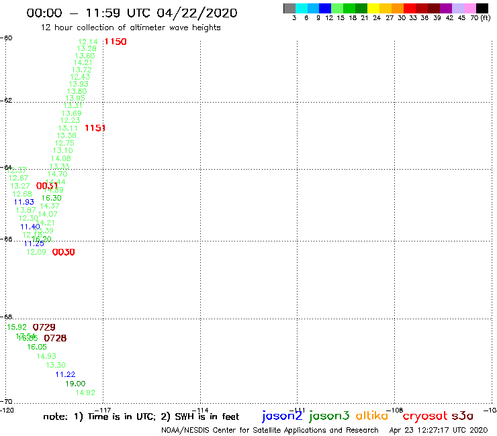Viewport: 497px width, 436px height.
Task: Click the footer timestamp 'Apr 23 12:27:17 UTC 2020'
Action: tap(439, 431)
